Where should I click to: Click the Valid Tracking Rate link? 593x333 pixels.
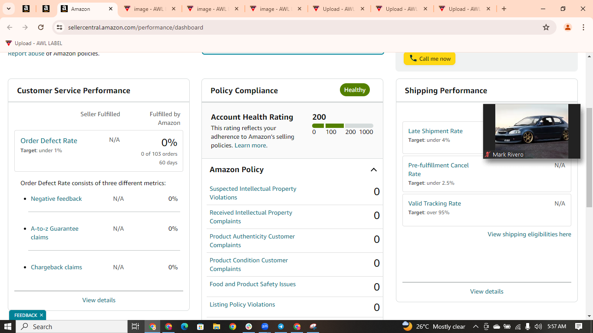[435, 203]
